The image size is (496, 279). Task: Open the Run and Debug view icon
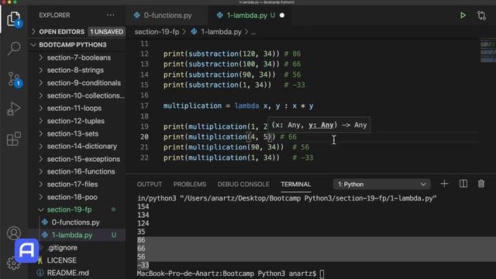pyautogui.click(x=14, y=108)
